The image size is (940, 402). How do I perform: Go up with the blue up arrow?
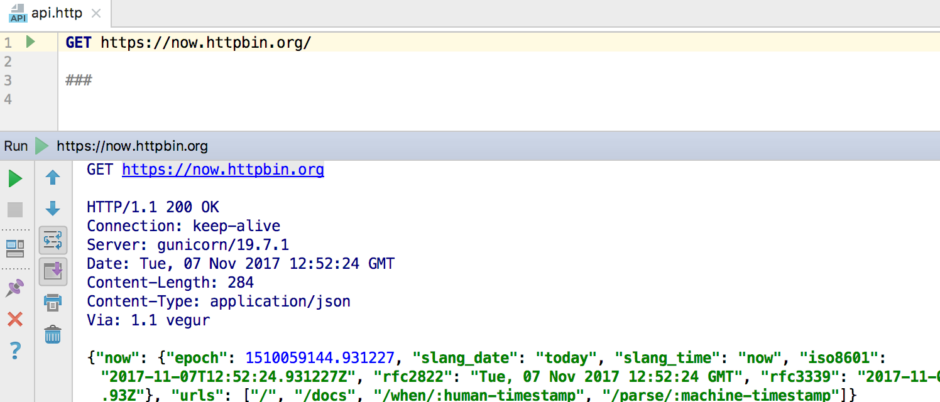[53, 178]
